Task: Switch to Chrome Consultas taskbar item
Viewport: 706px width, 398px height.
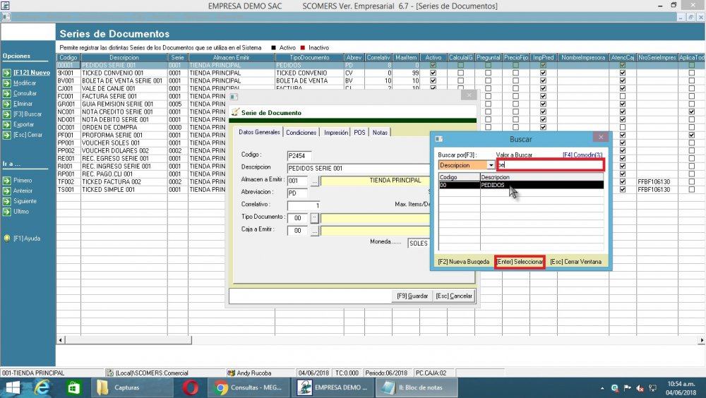Action: coord(248,387)
